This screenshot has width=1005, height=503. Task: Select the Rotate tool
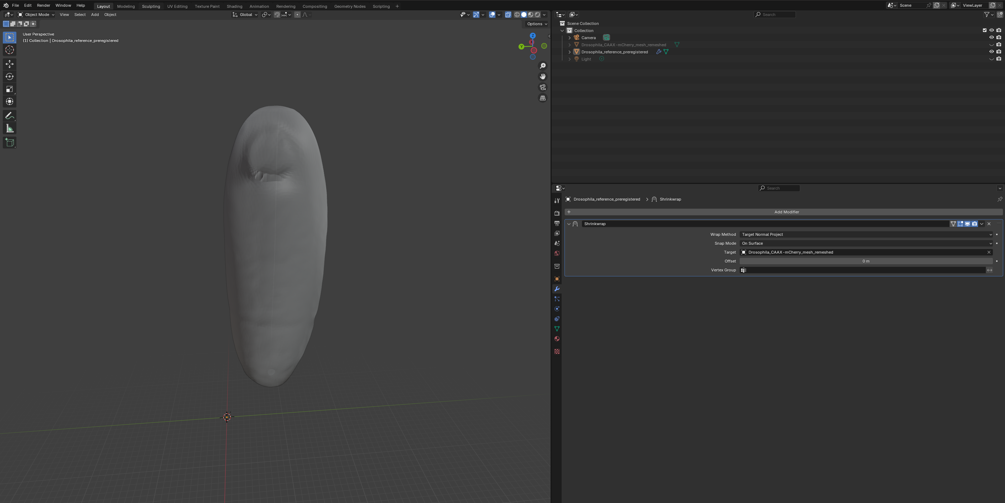click(x=10, y=77)
